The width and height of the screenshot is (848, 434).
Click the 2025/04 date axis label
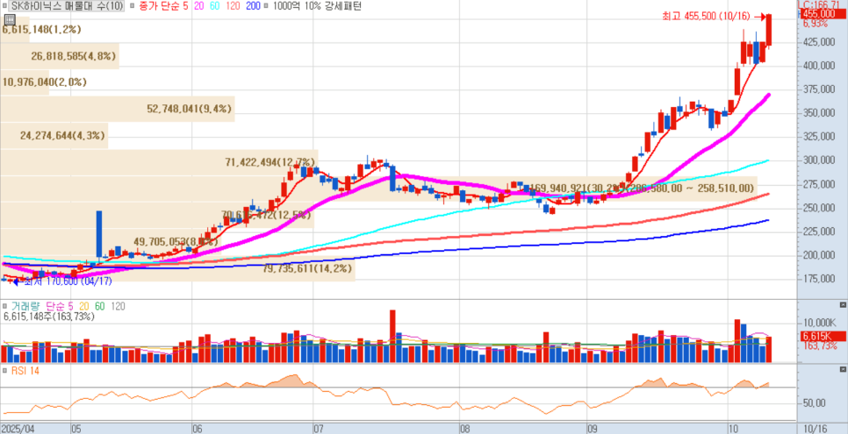pos(18,428)
